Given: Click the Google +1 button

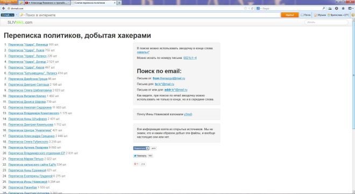Looking at the screenshot, I should [x=136, y=164].
